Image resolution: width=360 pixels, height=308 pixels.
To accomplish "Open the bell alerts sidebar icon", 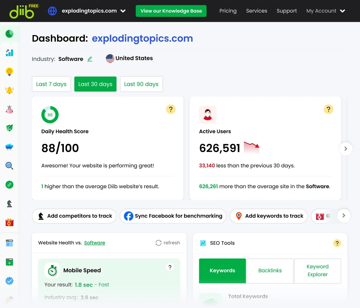I will coord(9,90).
